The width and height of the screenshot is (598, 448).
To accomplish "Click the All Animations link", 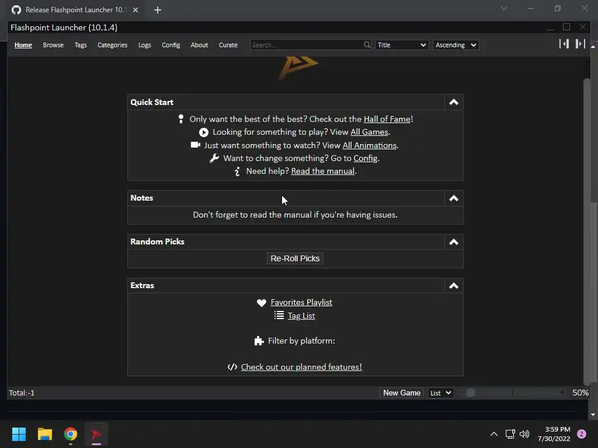I will tap(370, 145).
